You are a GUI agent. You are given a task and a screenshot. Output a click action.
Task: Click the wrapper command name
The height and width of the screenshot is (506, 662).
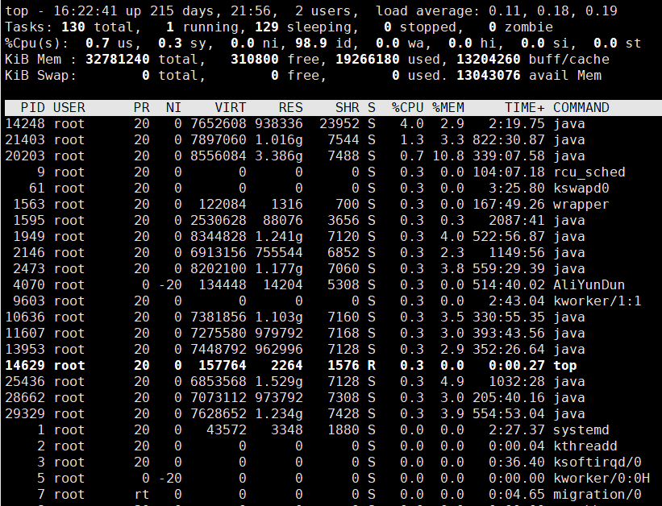(581, 205)
